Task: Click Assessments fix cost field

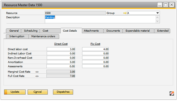Action: pyautogui.click(x=95, y=66)
